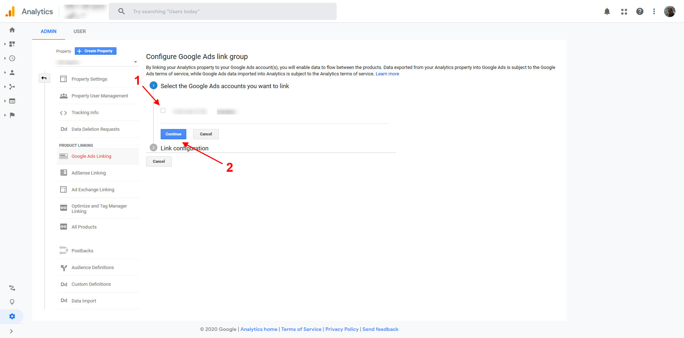Open Google apps grid icon

click(624, 11)
